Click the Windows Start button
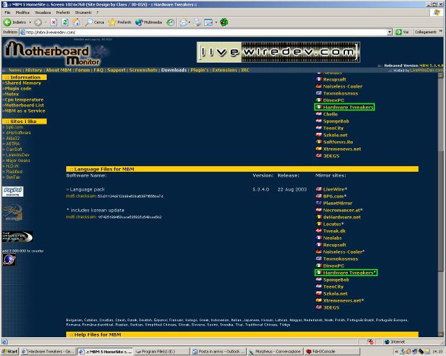The height and width of the screenshot is (356, 446). coord(9,351)
